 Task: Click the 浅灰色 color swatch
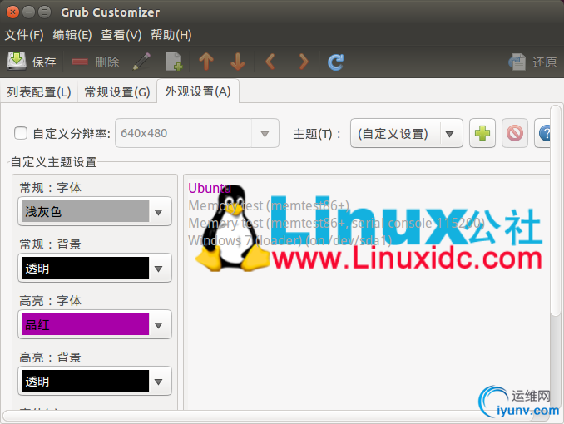pyautogui.click(x=86, y=211)
